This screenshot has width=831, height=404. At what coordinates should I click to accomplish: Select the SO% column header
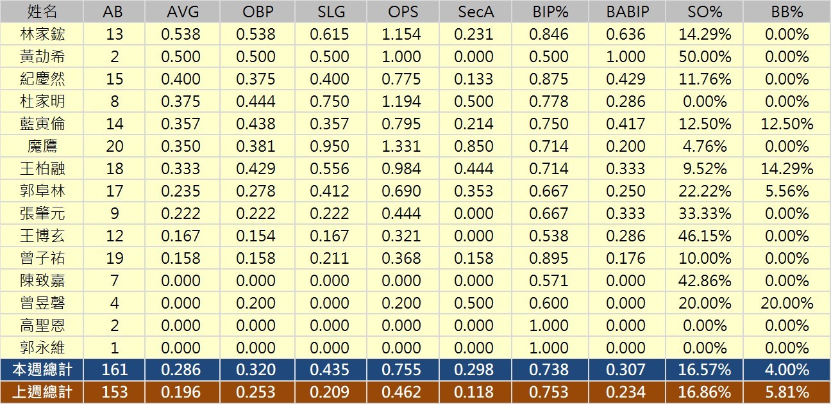tap(705, 12)
